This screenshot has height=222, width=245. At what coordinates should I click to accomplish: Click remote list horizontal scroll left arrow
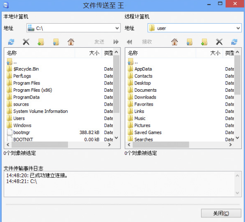[x=129, y=145]
